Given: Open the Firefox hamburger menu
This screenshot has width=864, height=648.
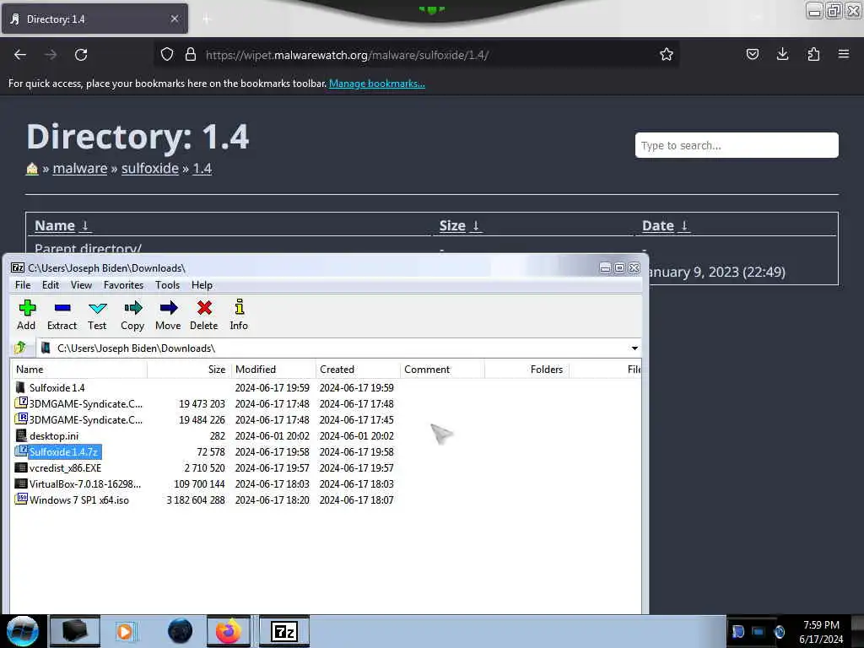Looking at the screenshot, I should (x=843, y=55).
